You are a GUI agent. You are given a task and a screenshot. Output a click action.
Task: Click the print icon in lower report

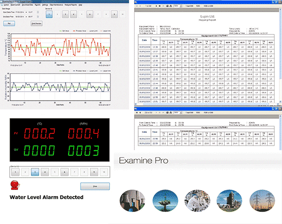(x=167, y=113)
